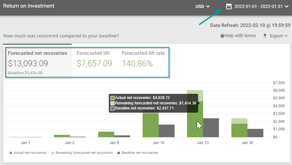Click green dot for Actual net recoveries legend

(x=11, y=153)
